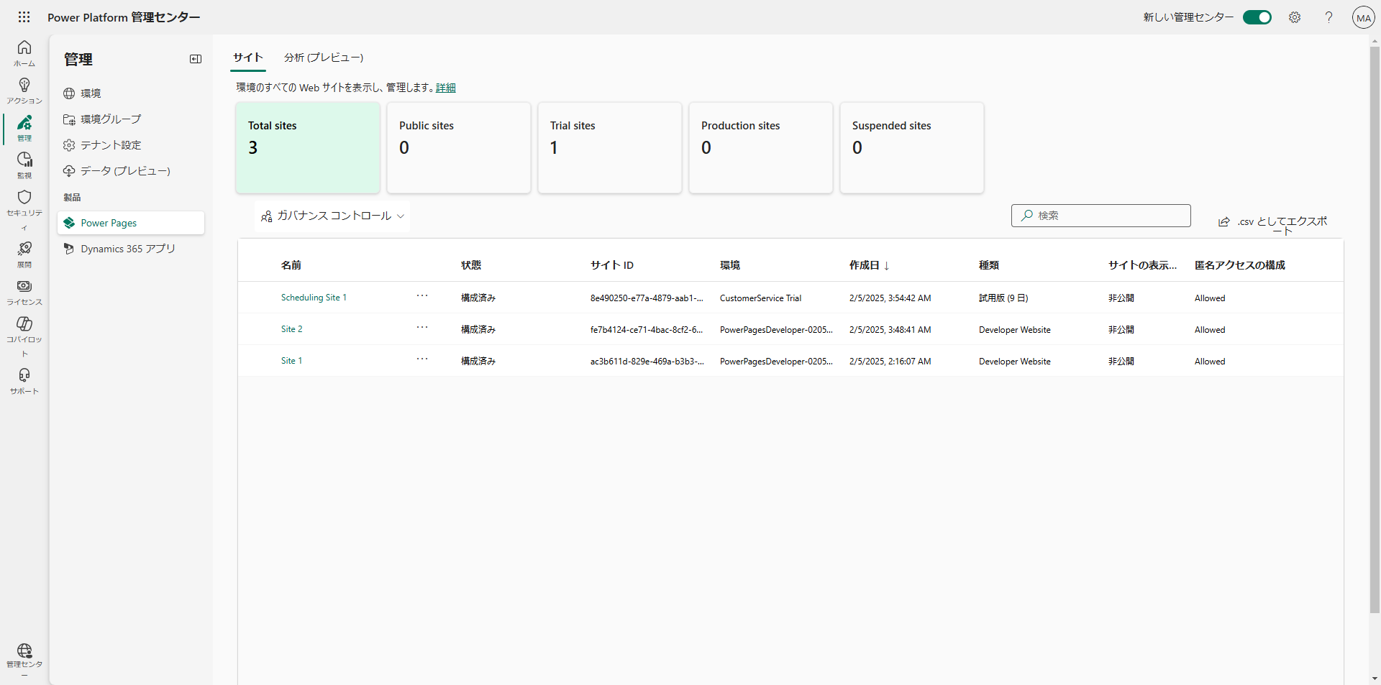Expand ガバナンス コントロール dropdown
Screen dimensions: 1381x685
click(x=332, y=216)
